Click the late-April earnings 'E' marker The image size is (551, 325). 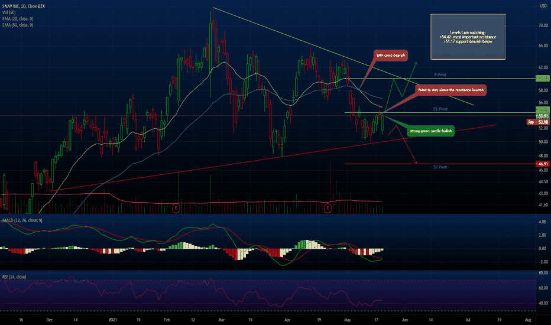328,208
